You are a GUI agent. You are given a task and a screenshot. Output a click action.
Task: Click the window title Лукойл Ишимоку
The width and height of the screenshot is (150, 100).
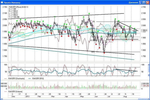point(12,2)
